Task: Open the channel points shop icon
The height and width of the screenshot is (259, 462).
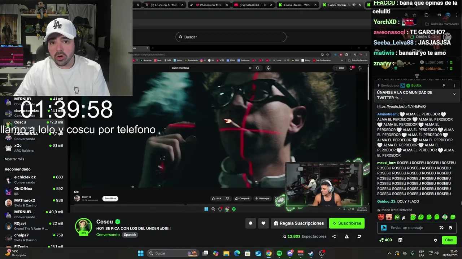Action: tap(400, 240)
